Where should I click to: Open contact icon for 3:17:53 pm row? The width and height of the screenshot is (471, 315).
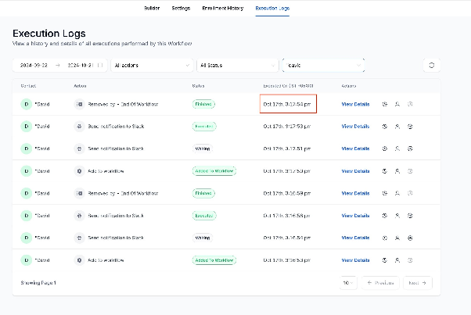(397, 127)
